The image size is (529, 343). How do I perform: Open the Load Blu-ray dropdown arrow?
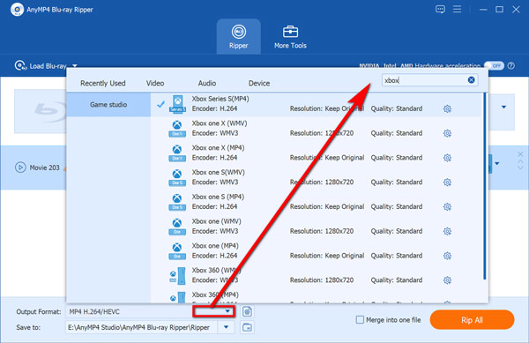point(75,66)
